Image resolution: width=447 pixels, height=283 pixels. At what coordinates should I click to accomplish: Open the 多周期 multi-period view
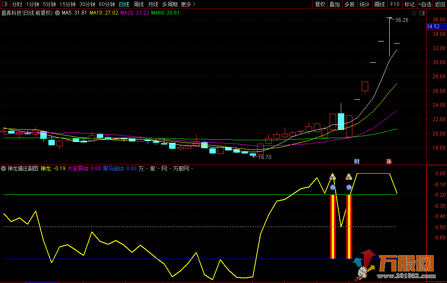[170, 4]
